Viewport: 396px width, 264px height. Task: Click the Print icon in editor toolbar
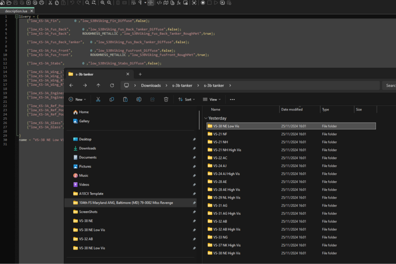42,3
